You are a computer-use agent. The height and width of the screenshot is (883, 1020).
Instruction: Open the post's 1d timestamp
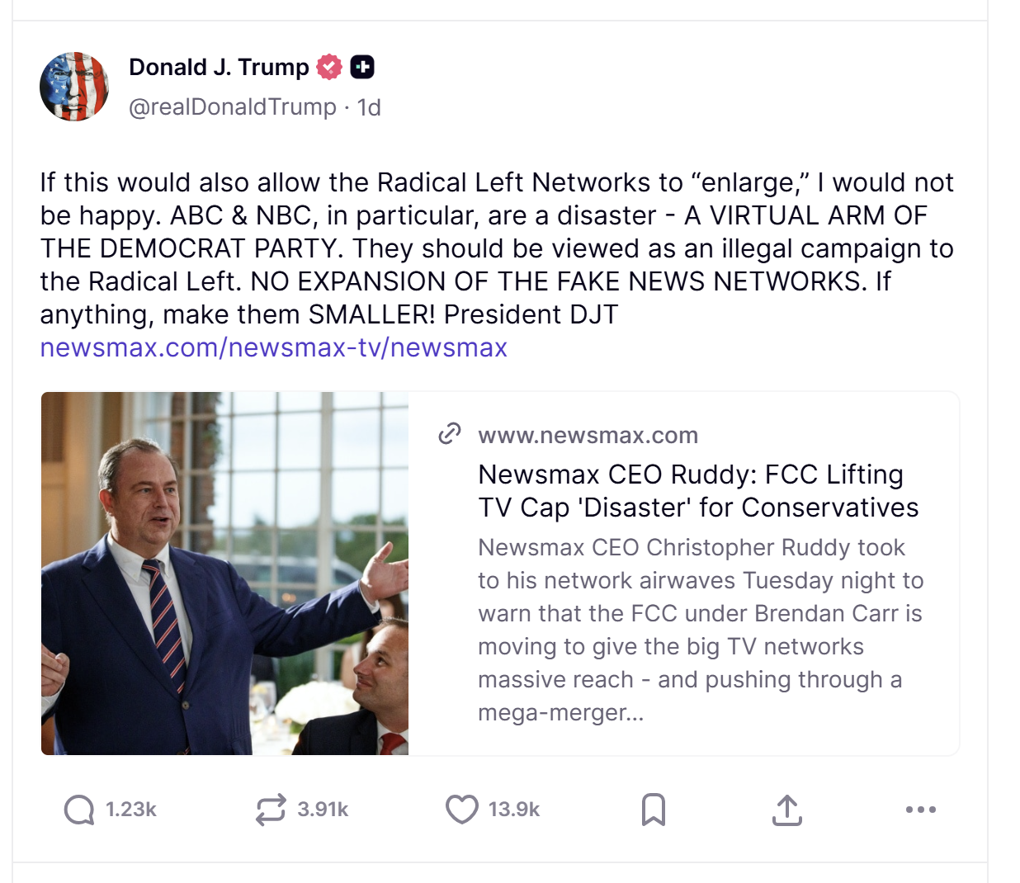coord(369,107)
